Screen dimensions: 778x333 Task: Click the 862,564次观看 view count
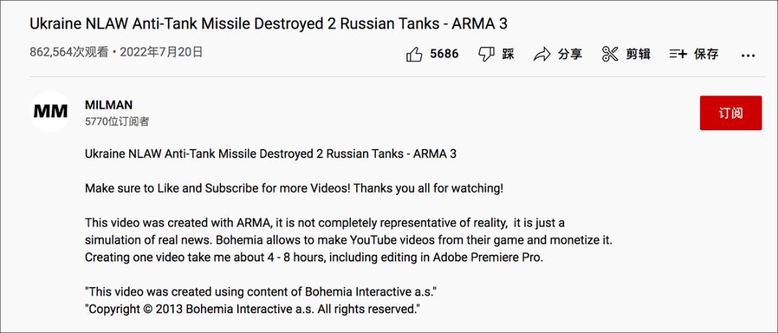pyautogui.click(x=71, y=52)
